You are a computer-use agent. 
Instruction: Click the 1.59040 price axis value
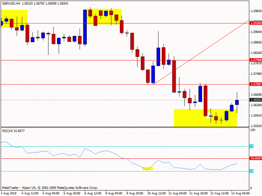[256, 32]
